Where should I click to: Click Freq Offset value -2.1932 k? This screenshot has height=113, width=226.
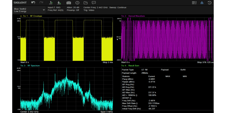tap(152, 106)
